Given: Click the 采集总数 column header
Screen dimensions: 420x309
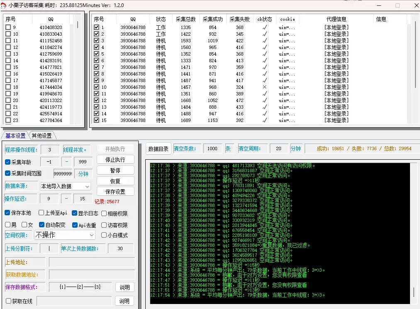Looking at the screenshot, I should (186, 19).
